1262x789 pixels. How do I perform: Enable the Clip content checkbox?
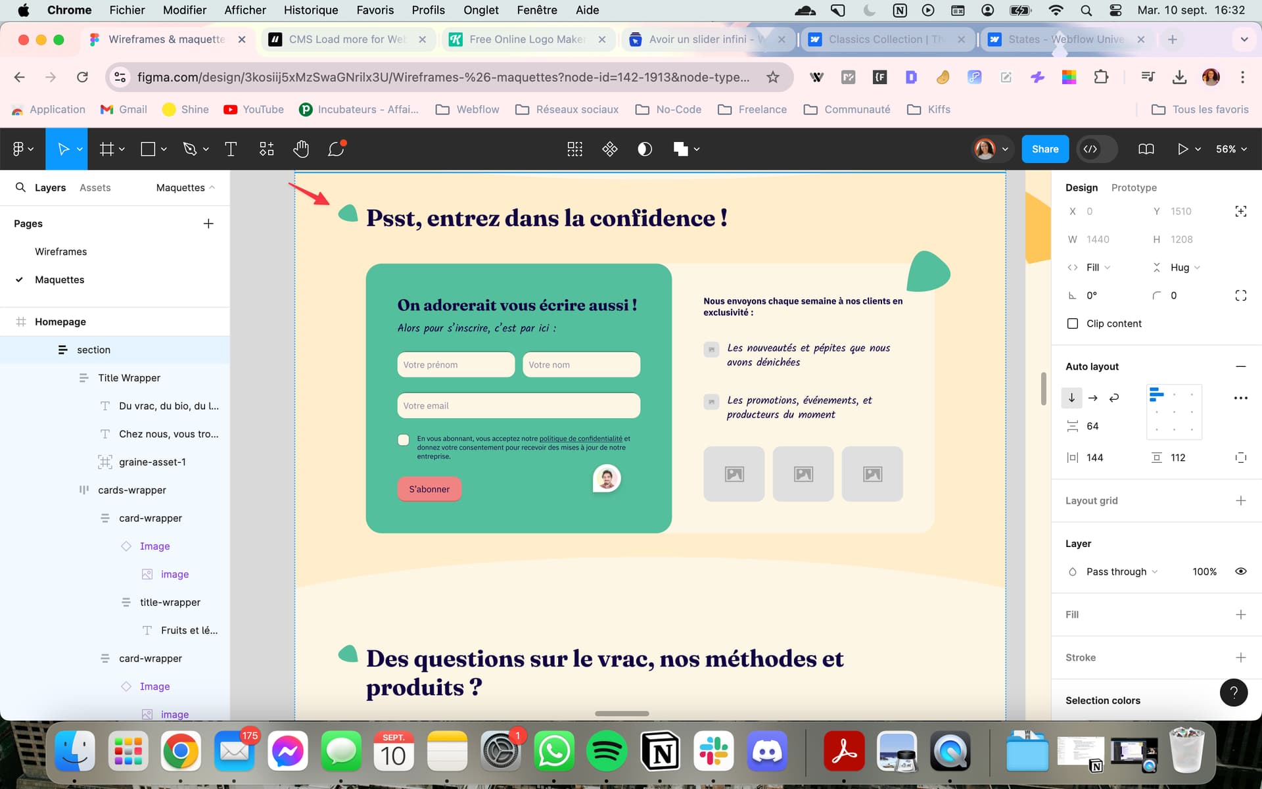coord(1073,323)
